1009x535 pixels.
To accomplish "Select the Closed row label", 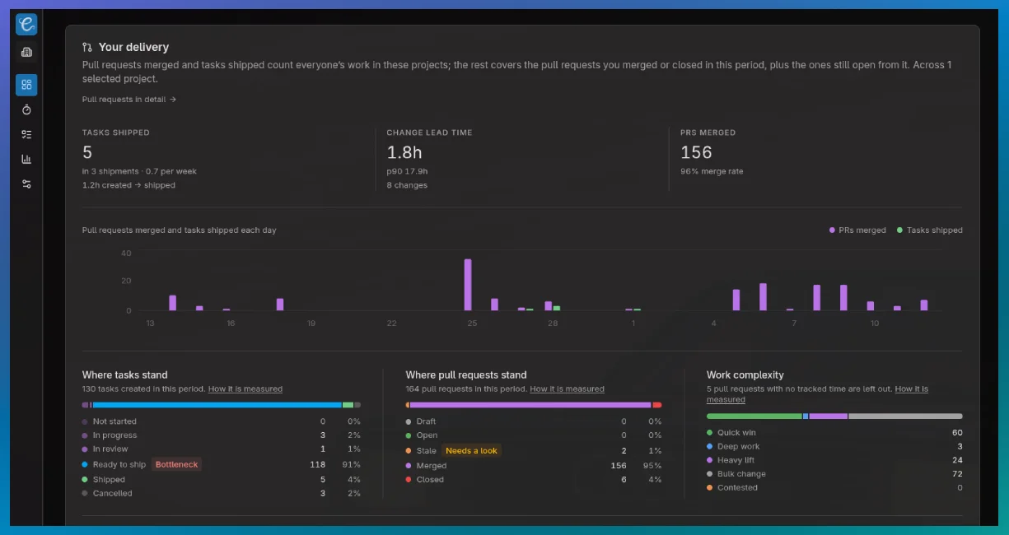I will click(x=430, y=480).
